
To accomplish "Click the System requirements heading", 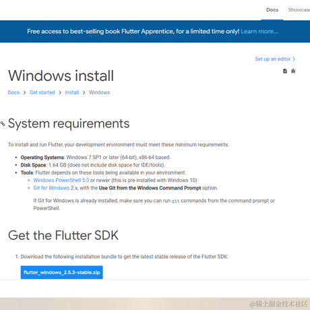I will coord(69,123).
